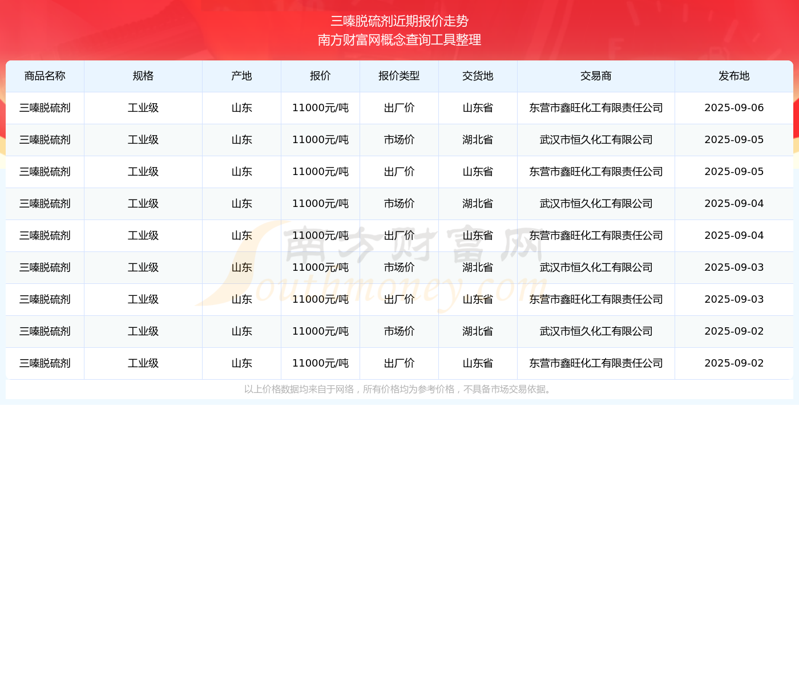Select the date cell 2025-09-06
The height and width of the screenshot is (687, 799).
pyautogui.click(x=735, y=108)
